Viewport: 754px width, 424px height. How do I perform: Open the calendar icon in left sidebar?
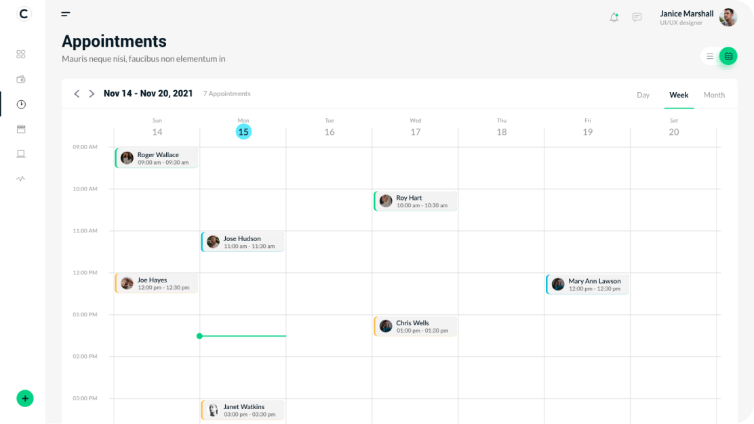pos(21,129)
